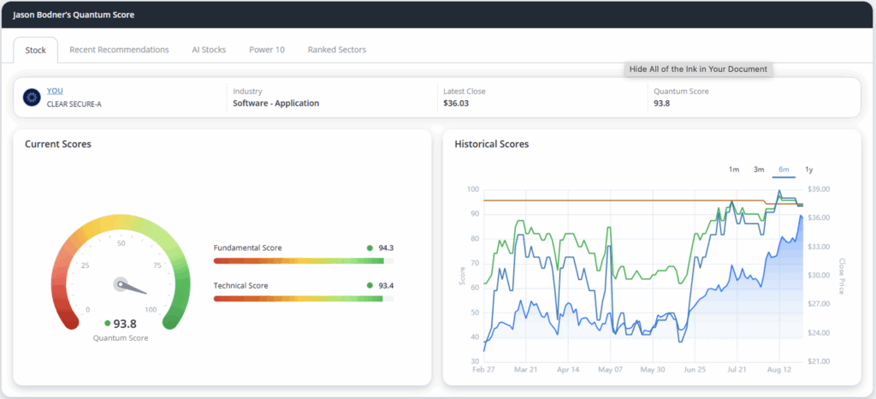Viewport: 876px width, 399px height.
Task: Click the Technical Score gradient bar
Action: tap(304, 299)
